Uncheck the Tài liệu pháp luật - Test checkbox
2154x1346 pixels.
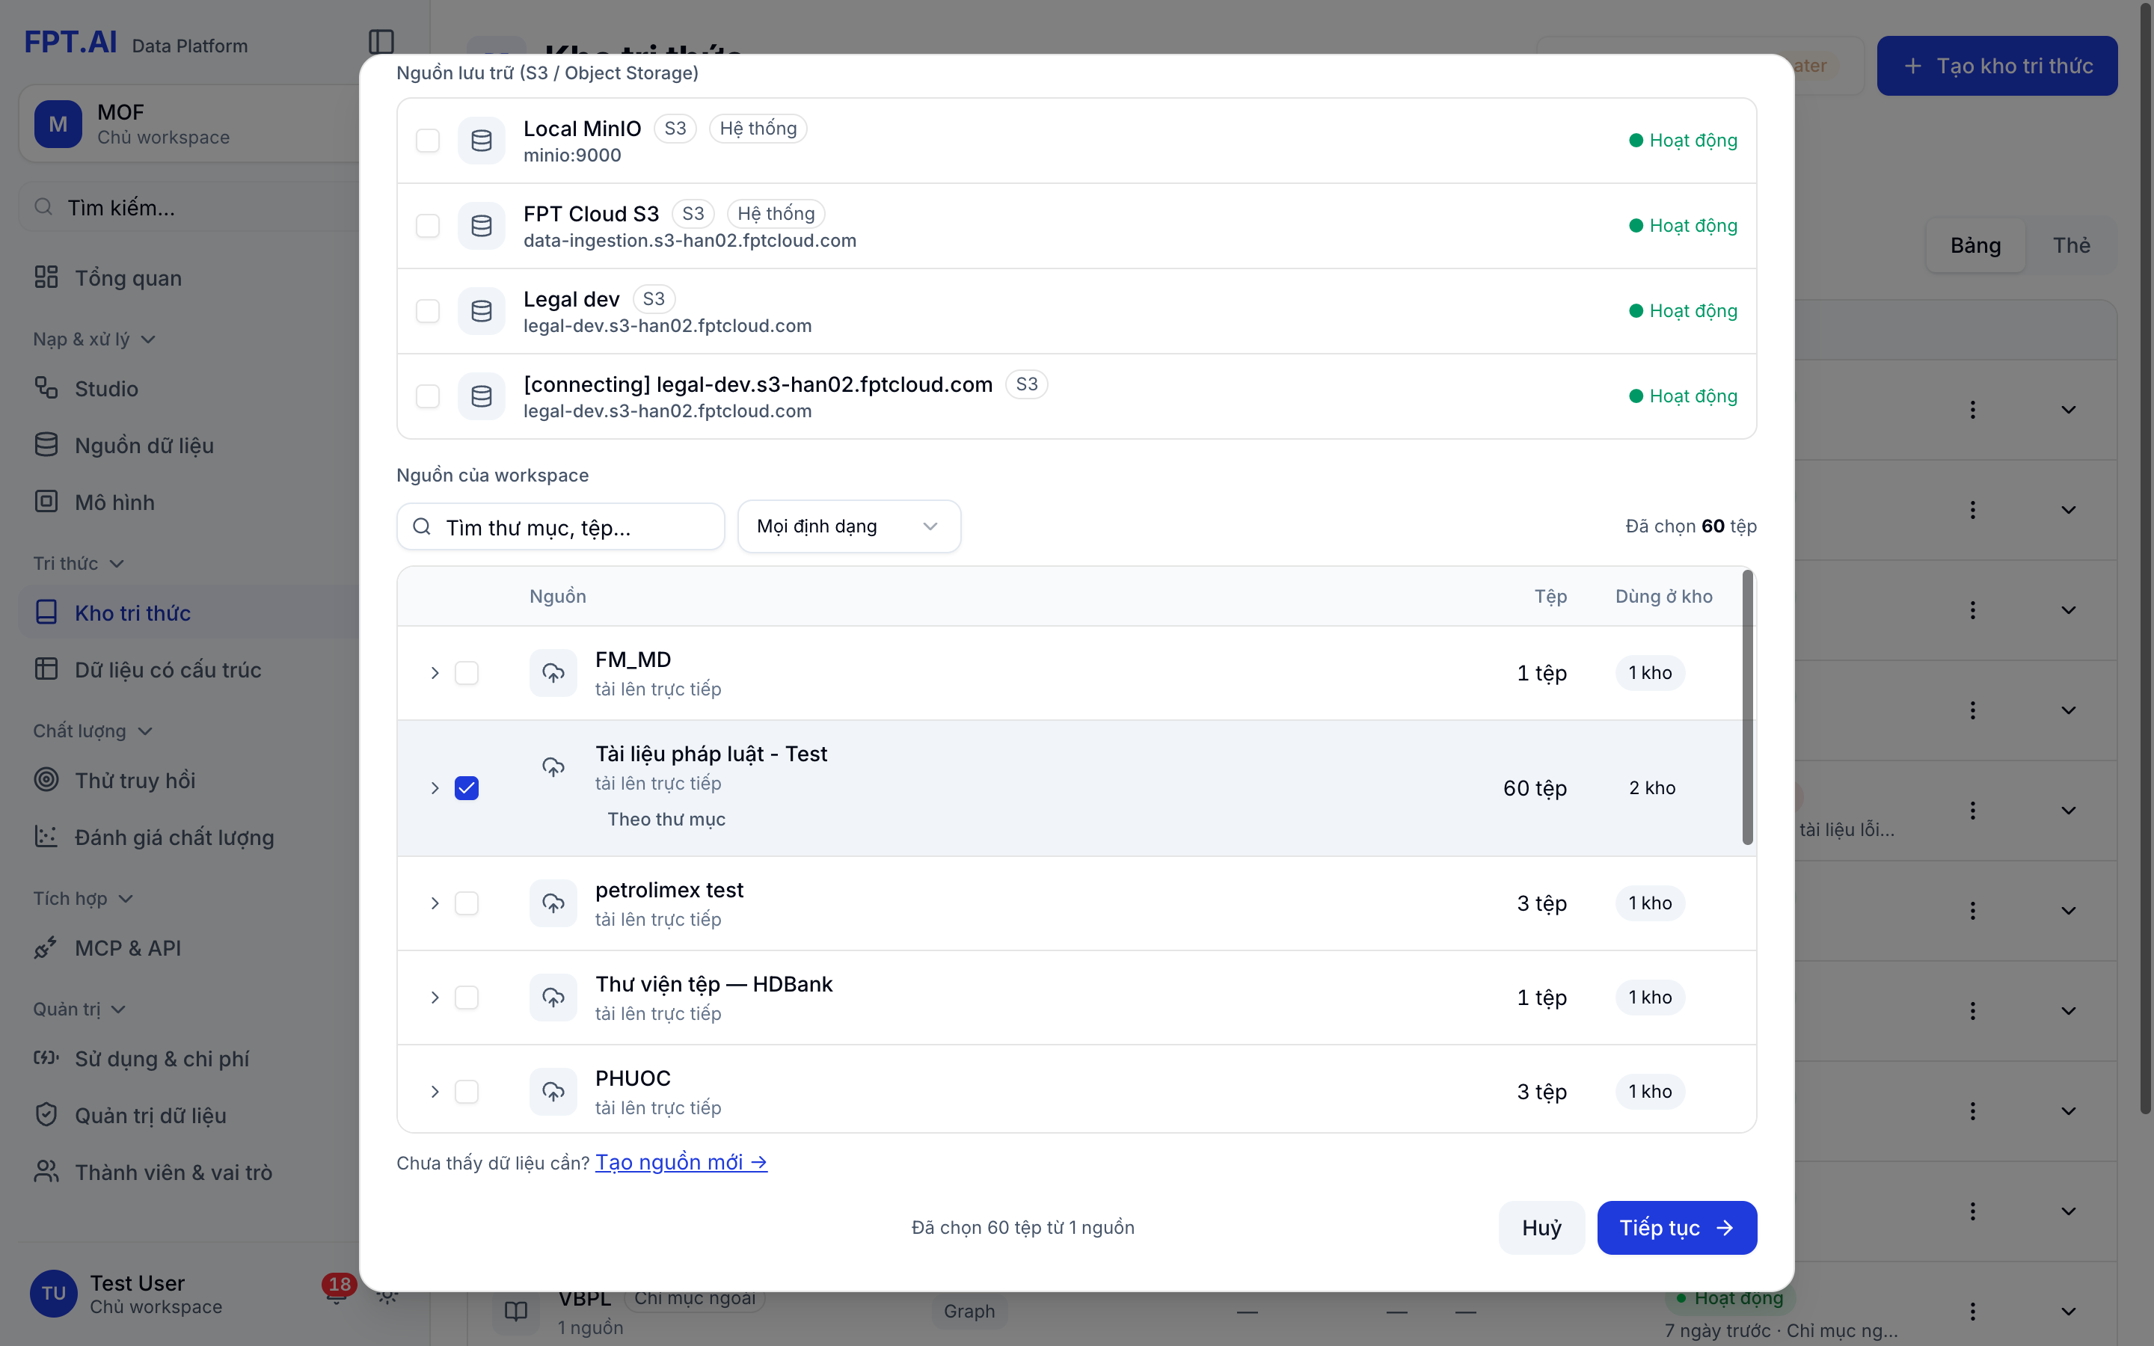467,788
